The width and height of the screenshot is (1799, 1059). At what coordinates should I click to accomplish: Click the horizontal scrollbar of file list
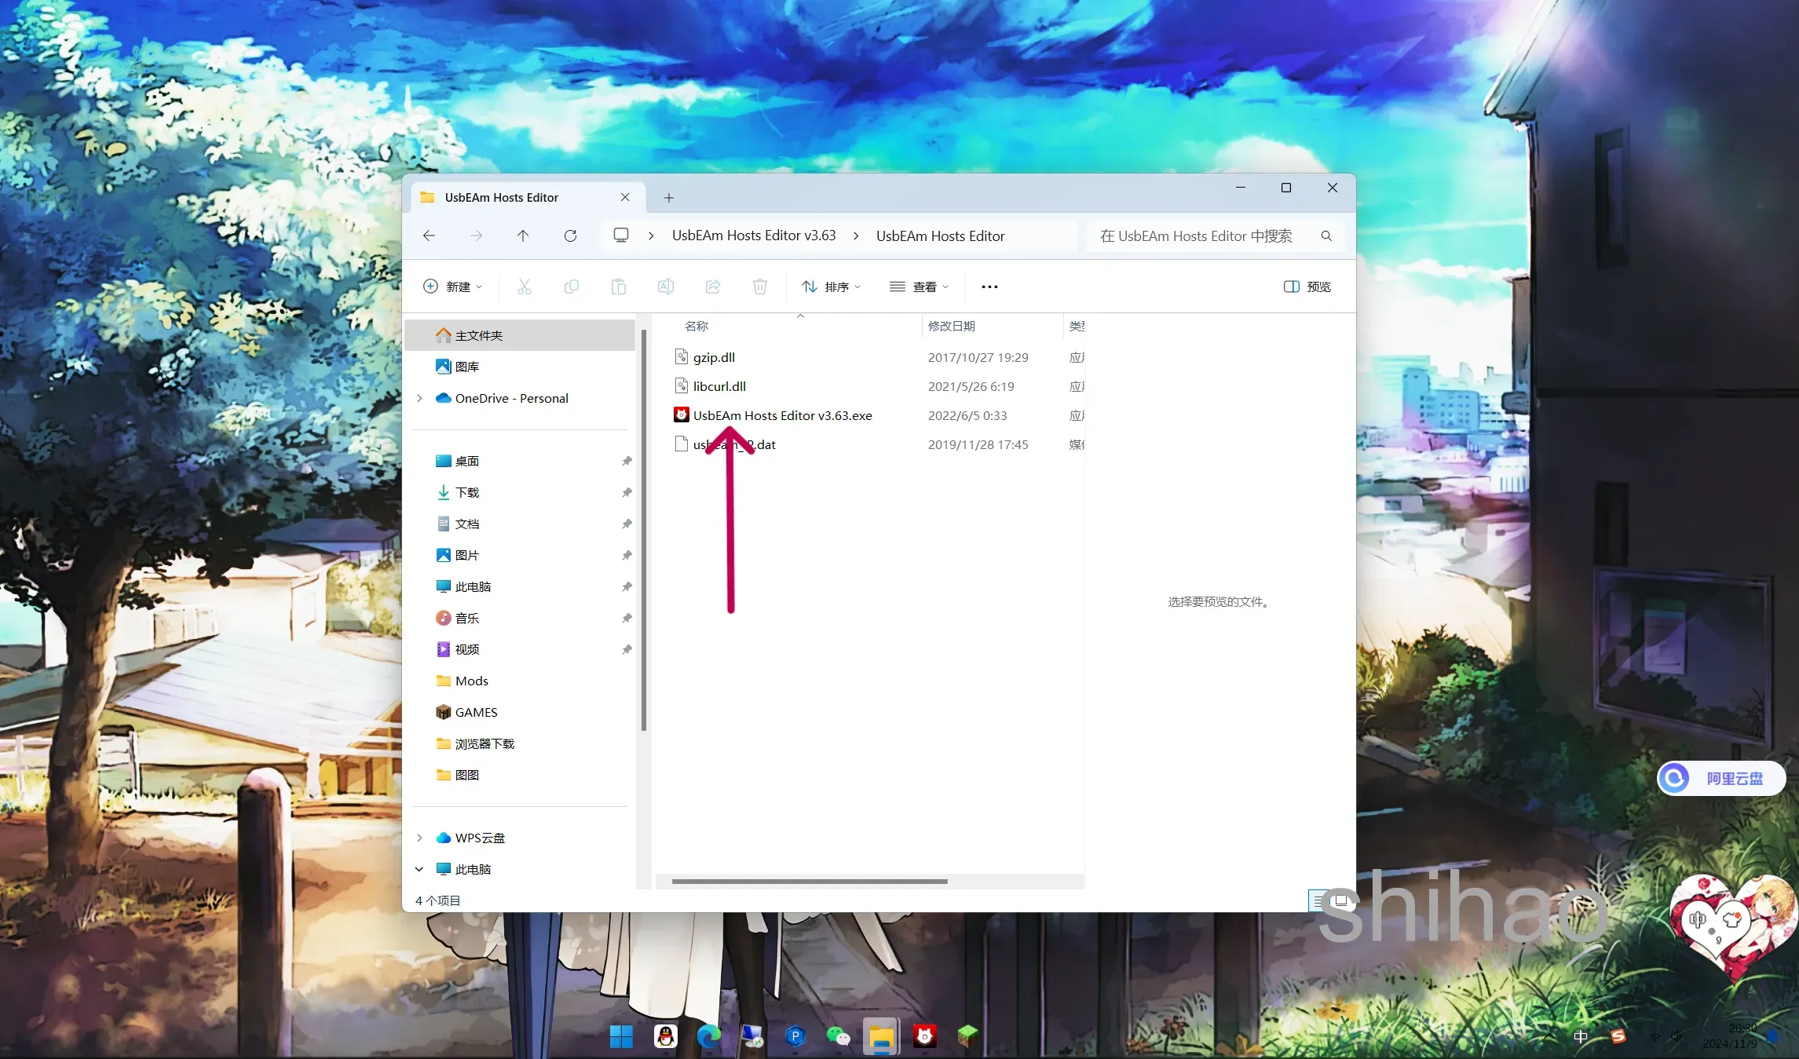tap(810, 882)
